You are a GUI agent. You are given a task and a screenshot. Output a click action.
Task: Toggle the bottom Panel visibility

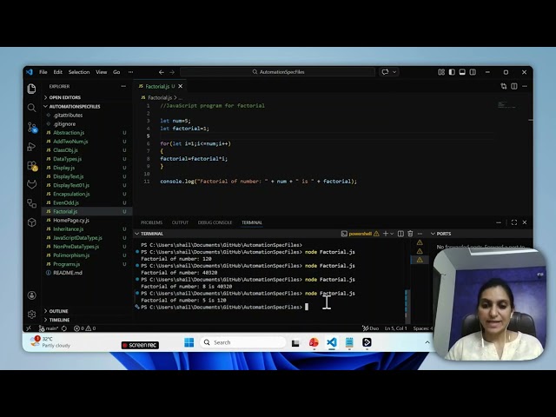click(x=462, y=72)
